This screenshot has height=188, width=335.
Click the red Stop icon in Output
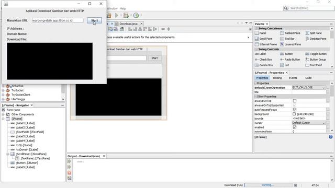[x=70, y=173]
